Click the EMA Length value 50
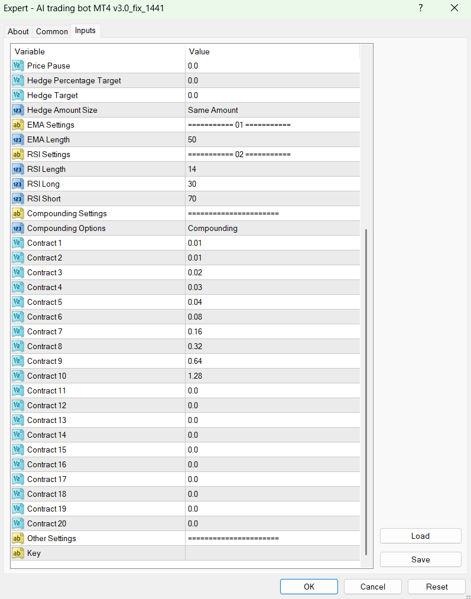The image size is (471, 599). [272, 139]
